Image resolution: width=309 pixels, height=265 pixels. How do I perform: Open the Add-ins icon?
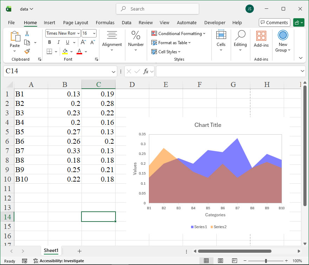[261, 36]
